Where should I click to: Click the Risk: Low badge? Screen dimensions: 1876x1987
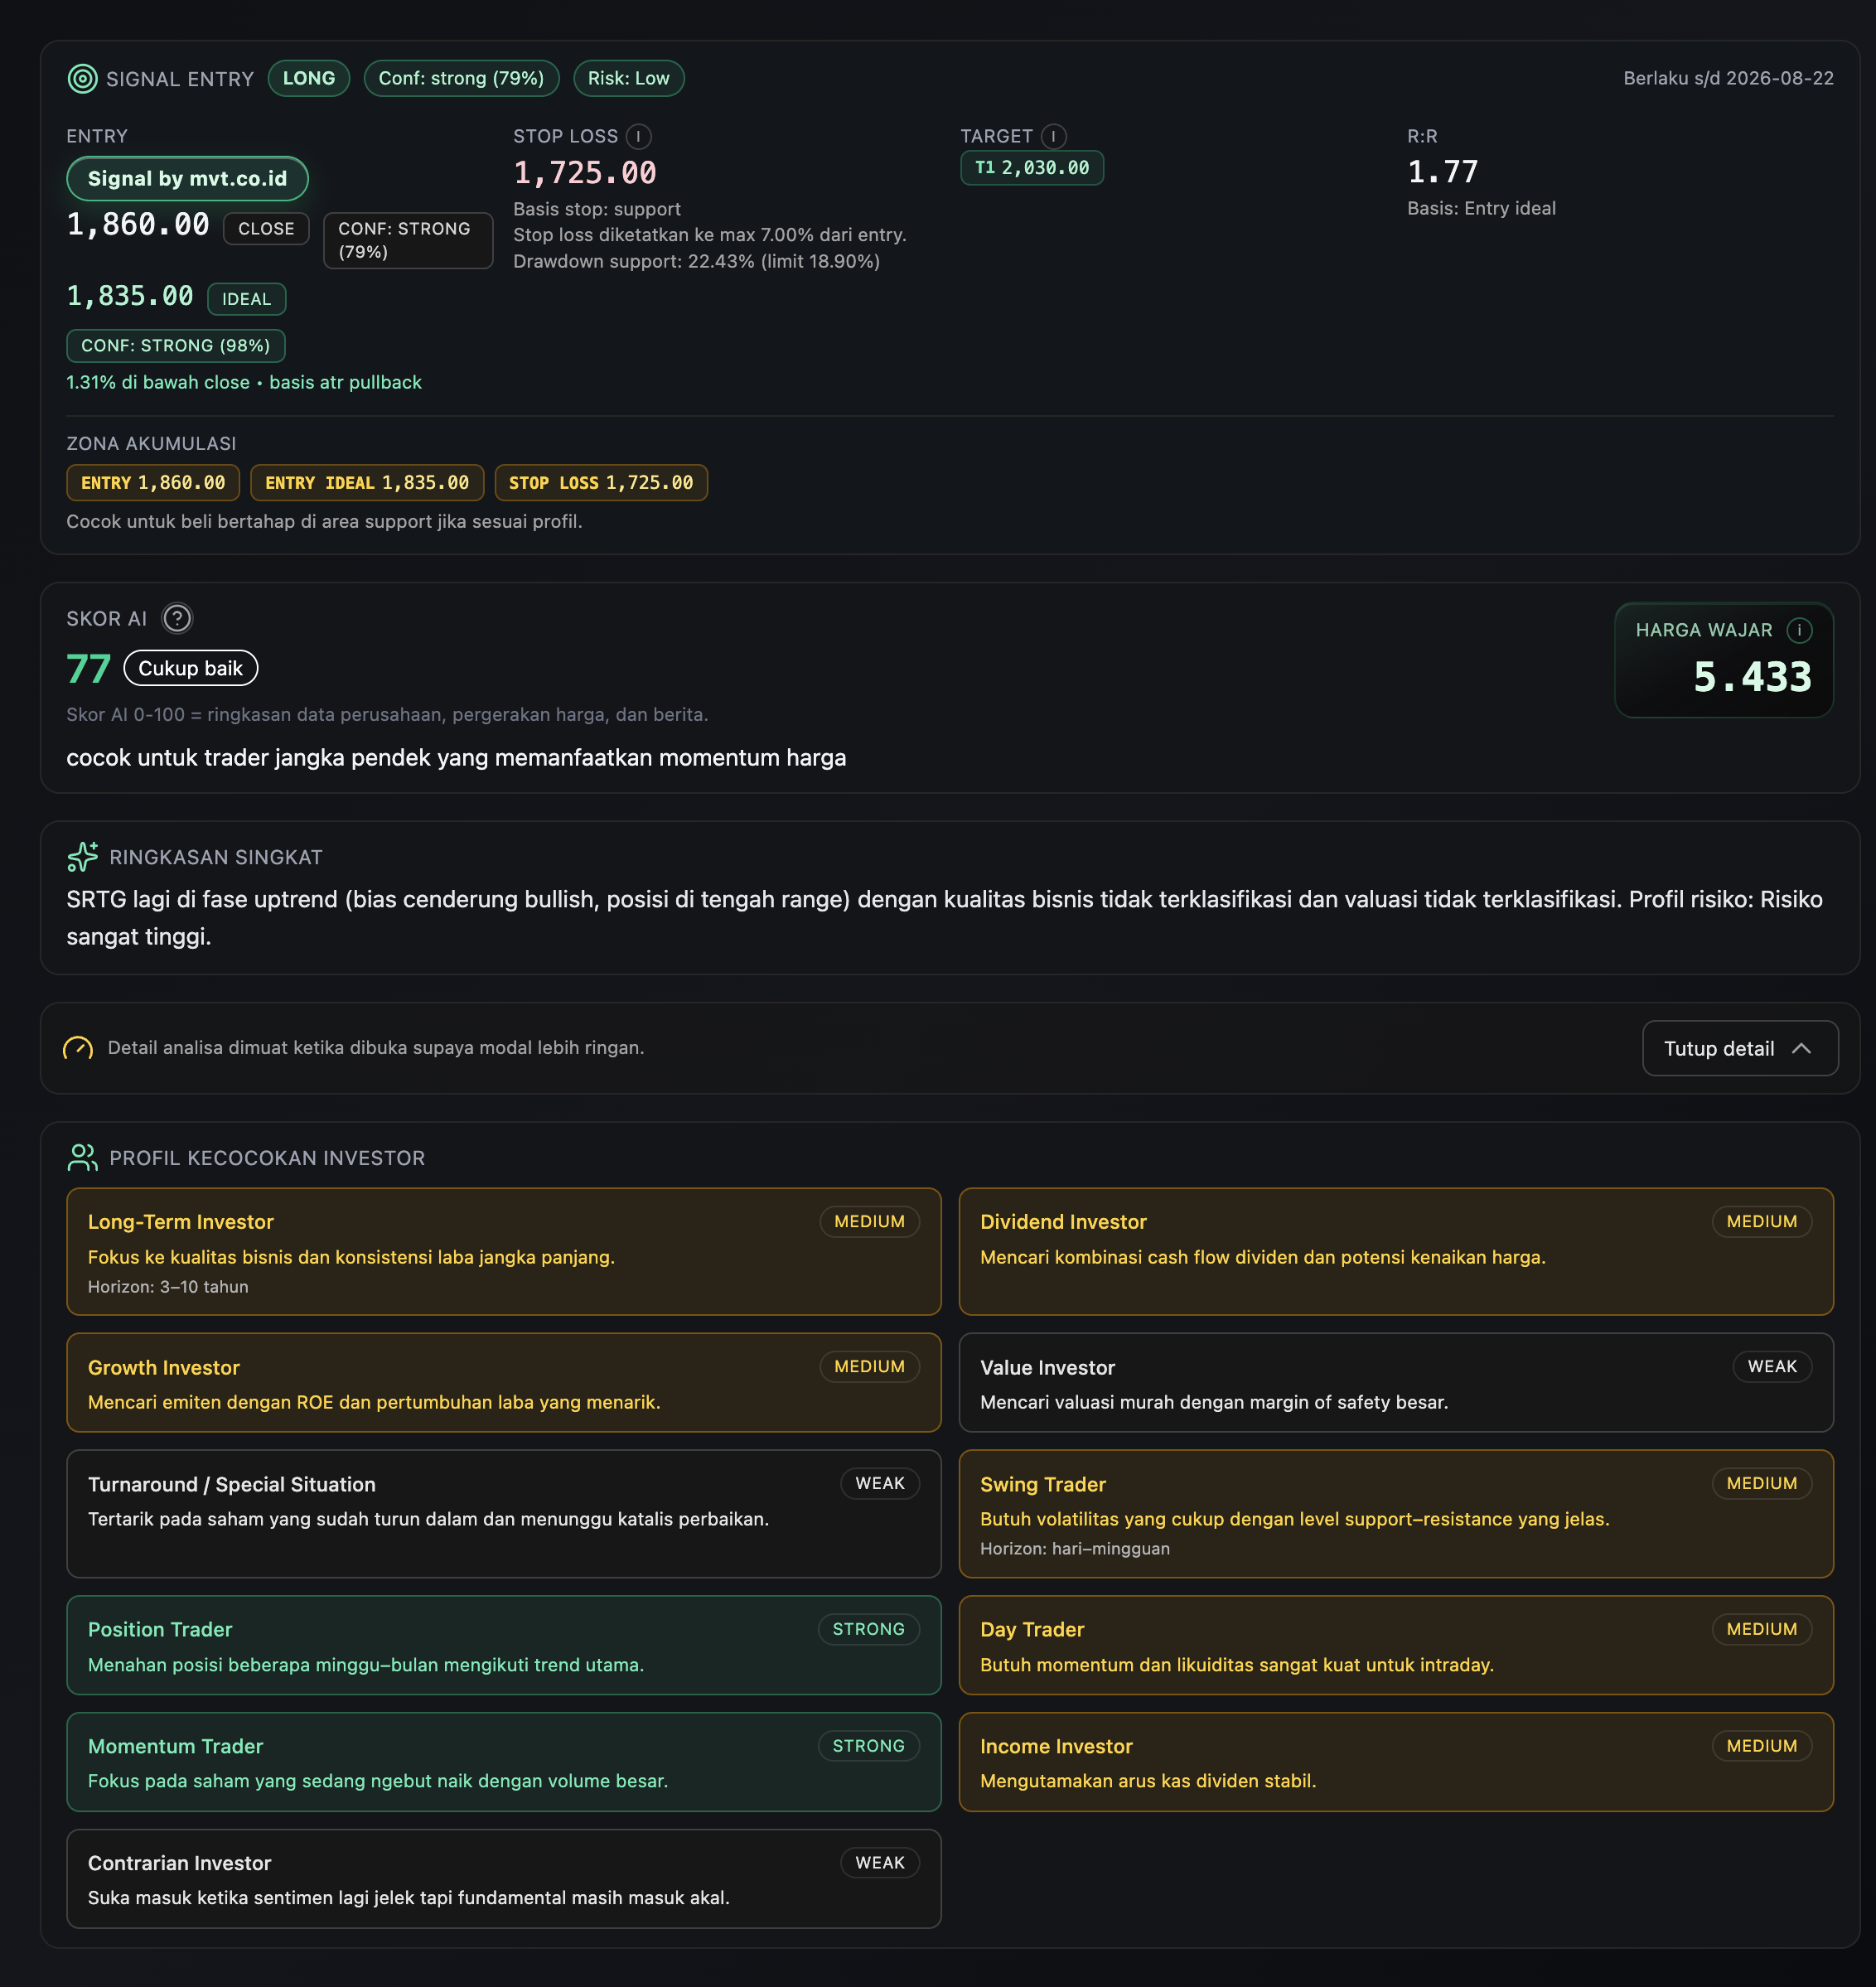click(628, 78)
